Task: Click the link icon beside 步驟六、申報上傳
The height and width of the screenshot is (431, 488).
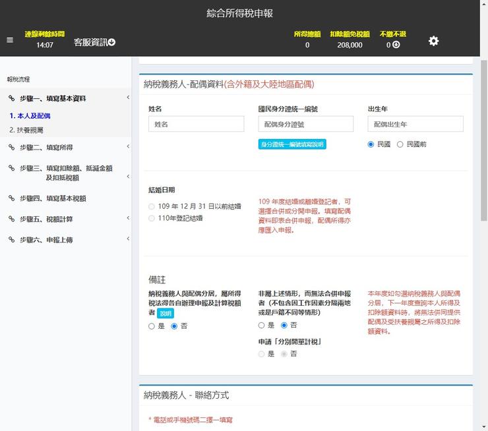Action: (x=11, y=240)
